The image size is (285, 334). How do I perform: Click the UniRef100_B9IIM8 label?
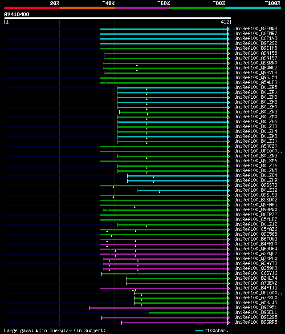pyautogui.click(x=256, y=48)
